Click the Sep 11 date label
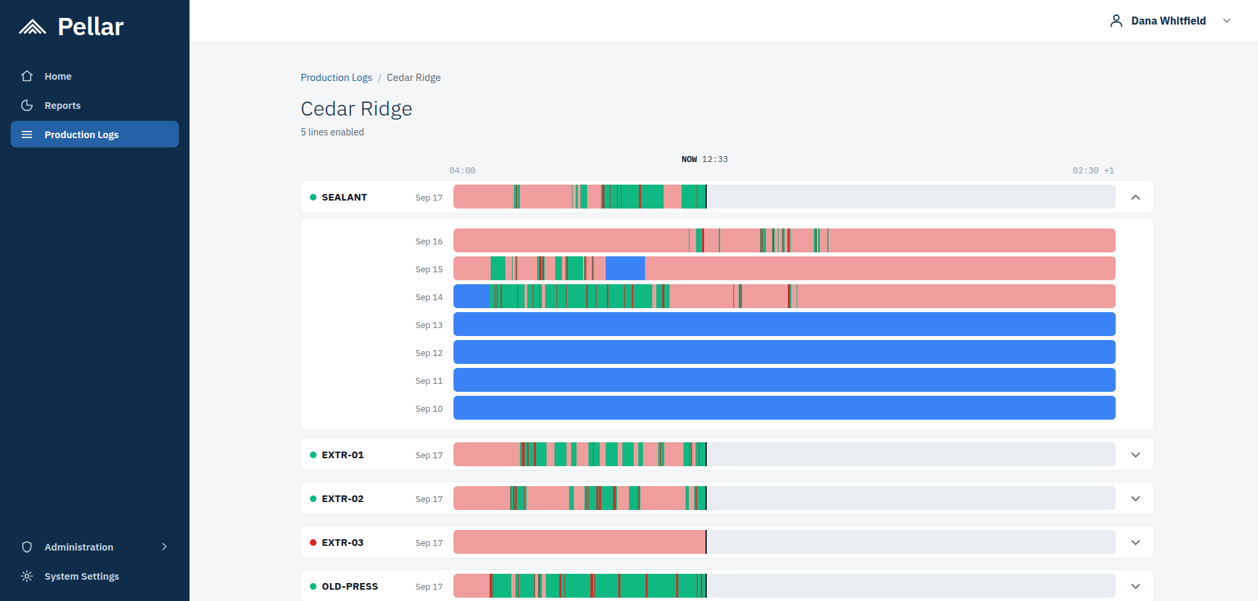The height and width of the screenshot is (601, 1258). coord(429,381)
